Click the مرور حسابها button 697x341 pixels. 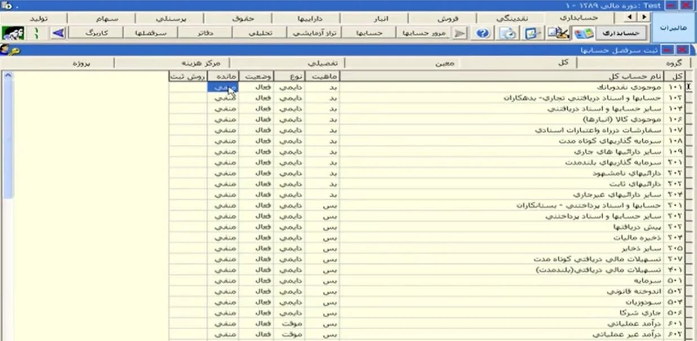coord(423,33)
